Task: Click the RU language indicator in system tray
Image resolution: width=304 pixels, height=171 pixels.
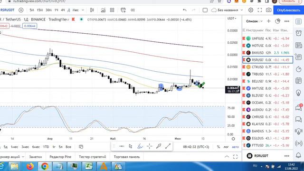Action: tap(255, 166)
